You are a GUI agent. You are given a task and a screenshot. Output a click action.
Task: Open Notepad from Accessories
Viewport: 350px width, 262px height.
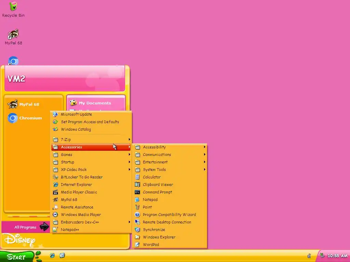point(170,200)
